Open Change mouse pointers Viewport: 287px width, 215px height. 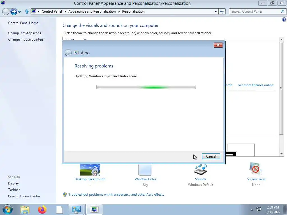26,39
